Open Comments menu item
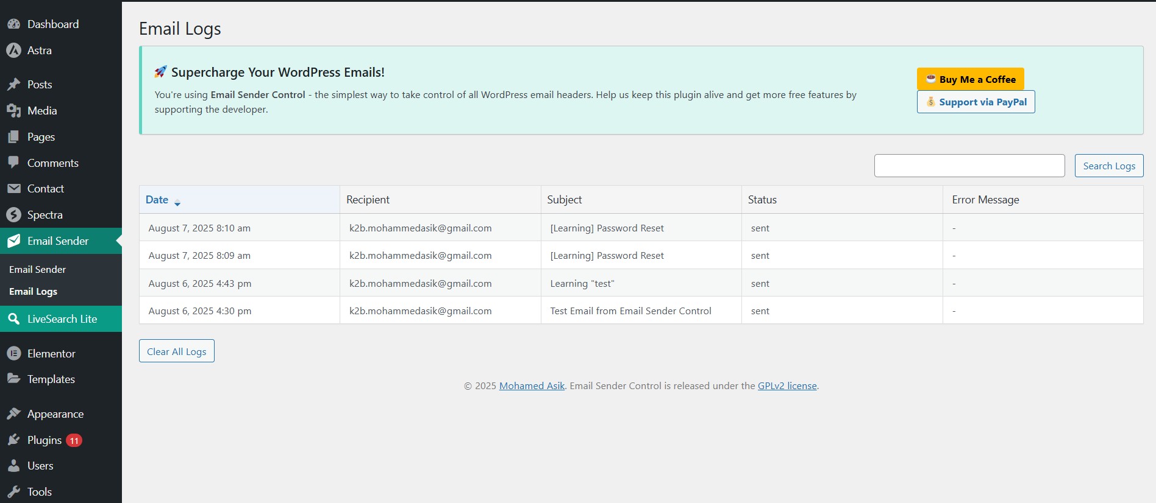The height and width of the screenshot is (503, 1156). pyautogui.click(x=61, y=163)
